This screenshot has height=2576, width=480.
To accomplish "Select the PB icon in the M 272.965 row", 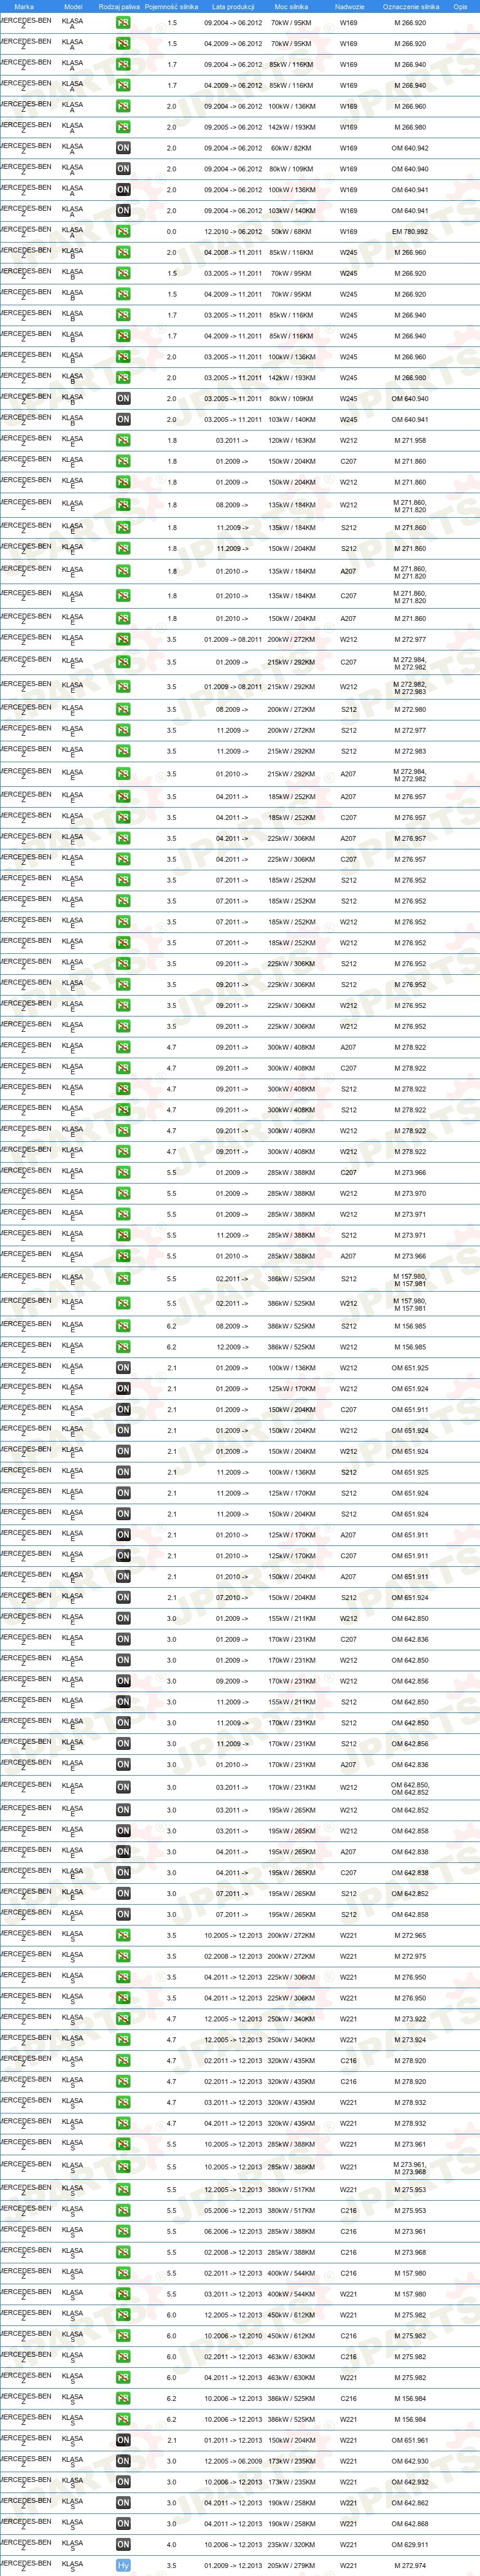I will [123, 1935].
